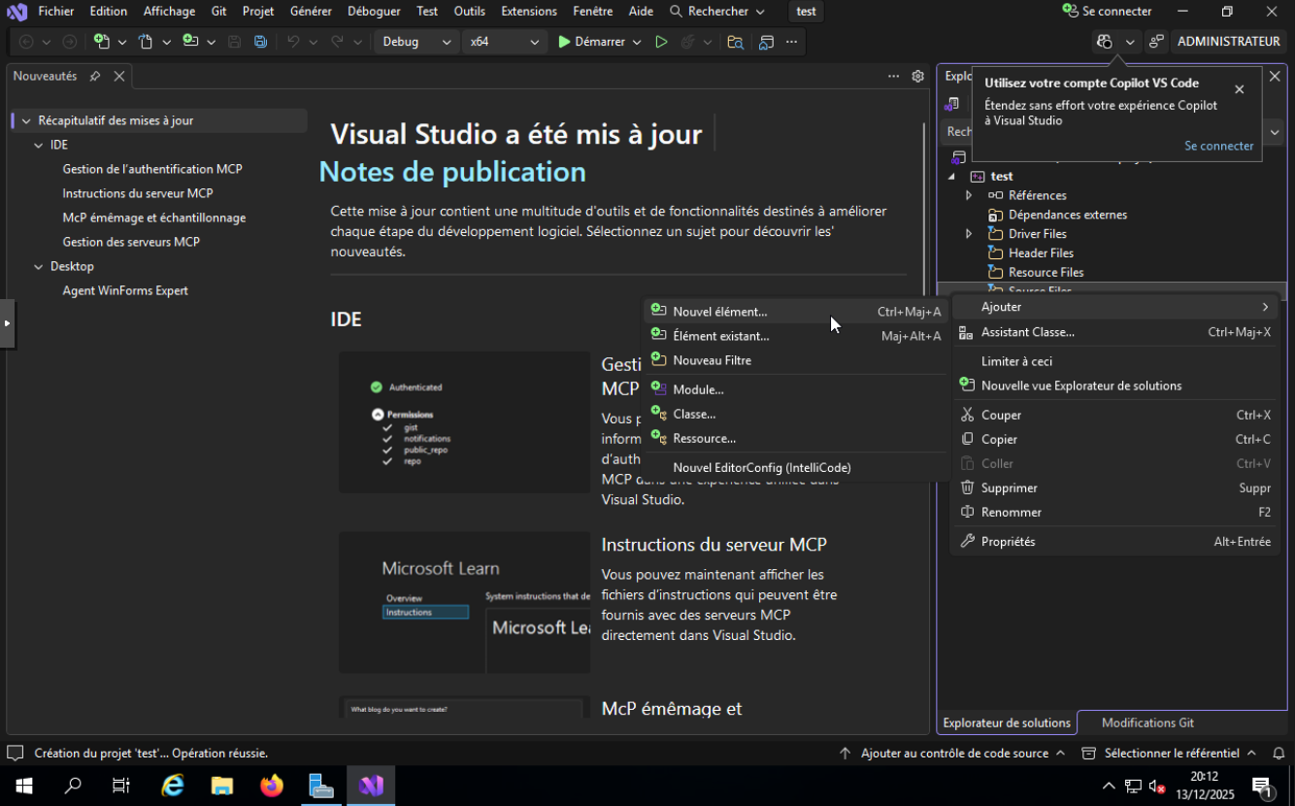Select the Header Files folder
This screenshot has height=806, width=1295.
(x=1041, y=253)
